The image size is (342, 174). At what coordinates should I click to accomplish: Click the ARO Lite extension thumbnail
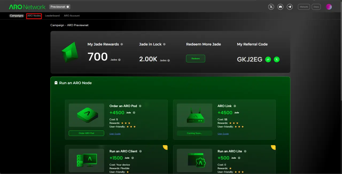[x=195, y=161]
